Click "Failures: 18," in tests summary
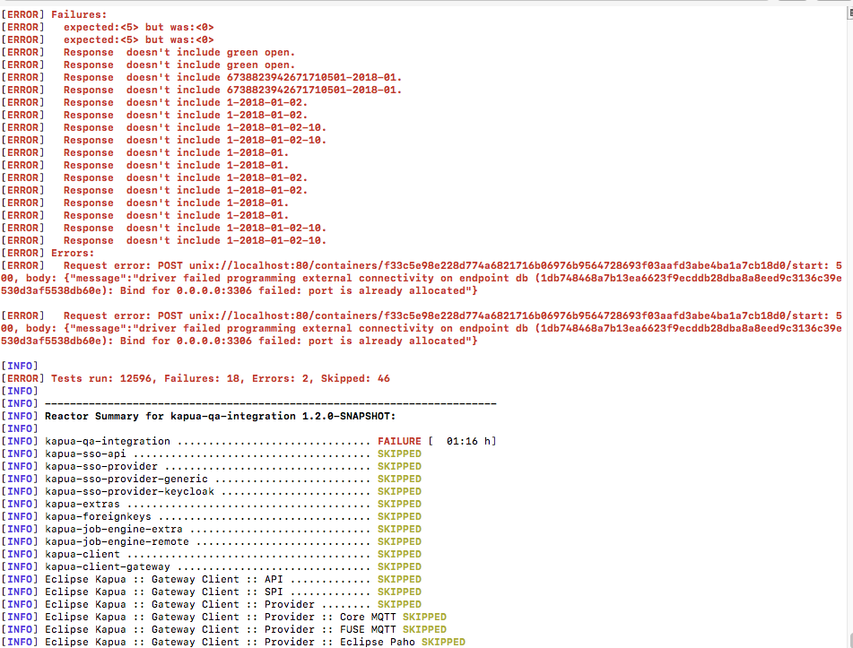 pyautogui.click(x=205, y=379)
